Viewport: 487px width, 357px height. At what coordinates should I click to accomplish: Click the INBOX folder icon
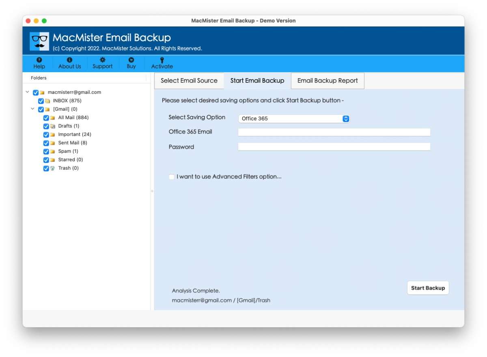(x=47, y=101)
